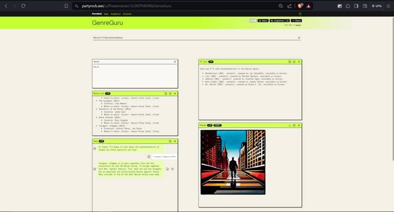Take snapshot via camera icon
The image size is (394, 212).
pyautogui.click(x=288, y=21)
